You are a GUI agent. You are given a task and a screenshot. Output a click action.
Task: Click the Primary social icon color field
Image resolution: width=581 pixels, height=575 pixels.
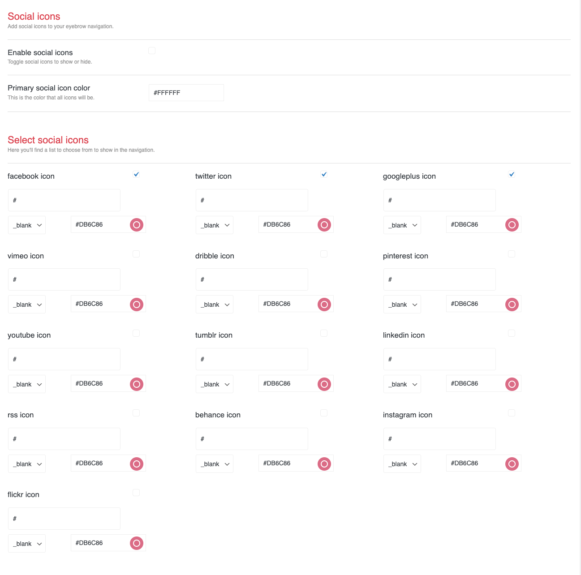(x=186, y=93)
